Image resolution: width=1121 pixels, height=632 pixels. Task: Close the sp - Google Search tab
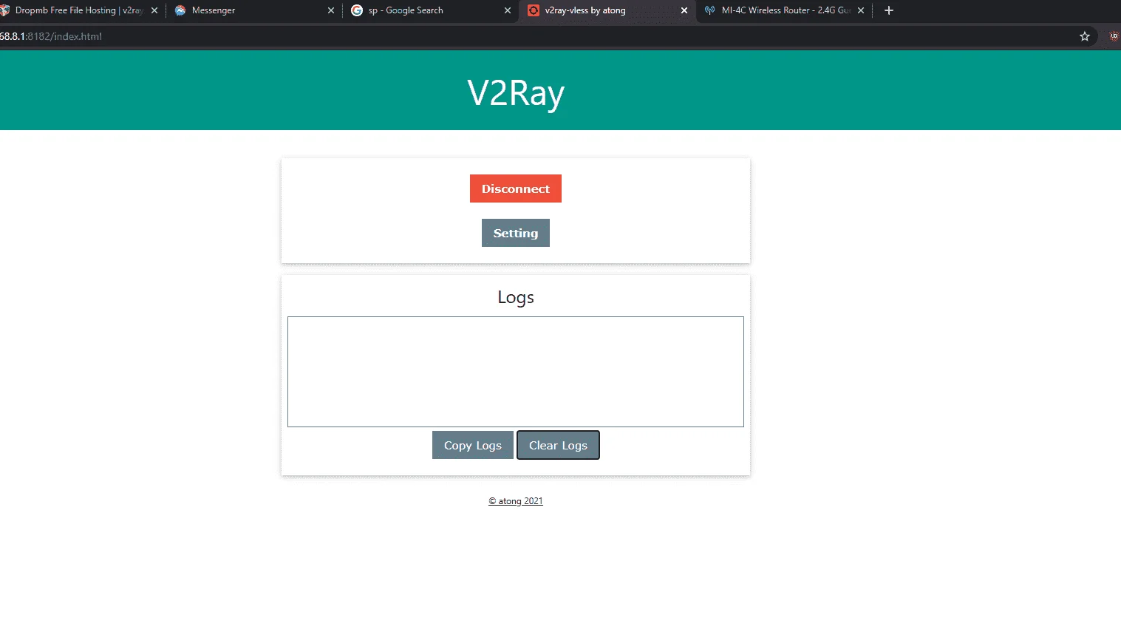tap(508, 10)
